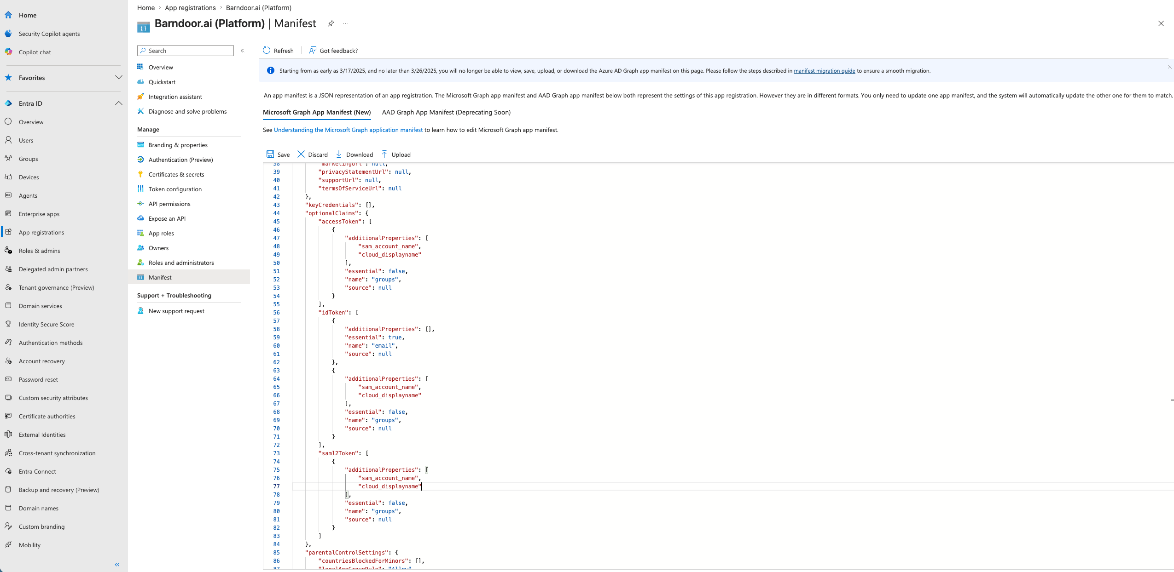The height and width of the screenshot is (572, 1174).
Task: Open Token configuration icon
Action: pyautogui.click(x=140, y=189)
